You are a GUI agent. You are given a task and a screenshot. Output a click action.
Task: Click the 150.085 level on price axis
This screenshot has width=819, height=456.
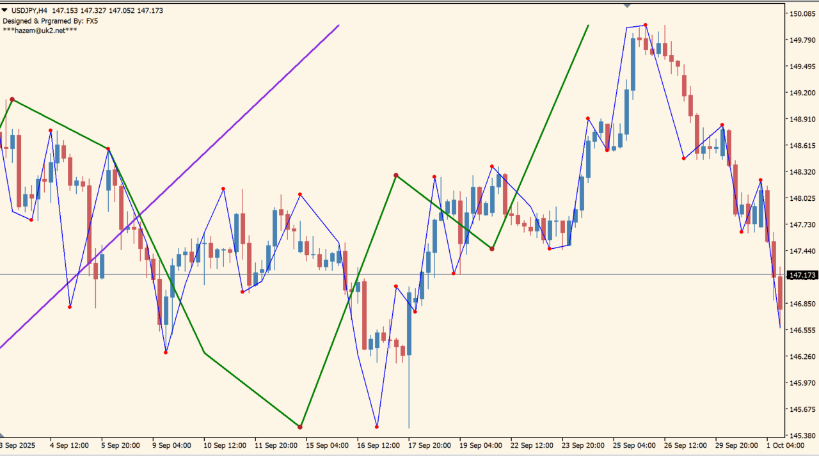[802, 13]
